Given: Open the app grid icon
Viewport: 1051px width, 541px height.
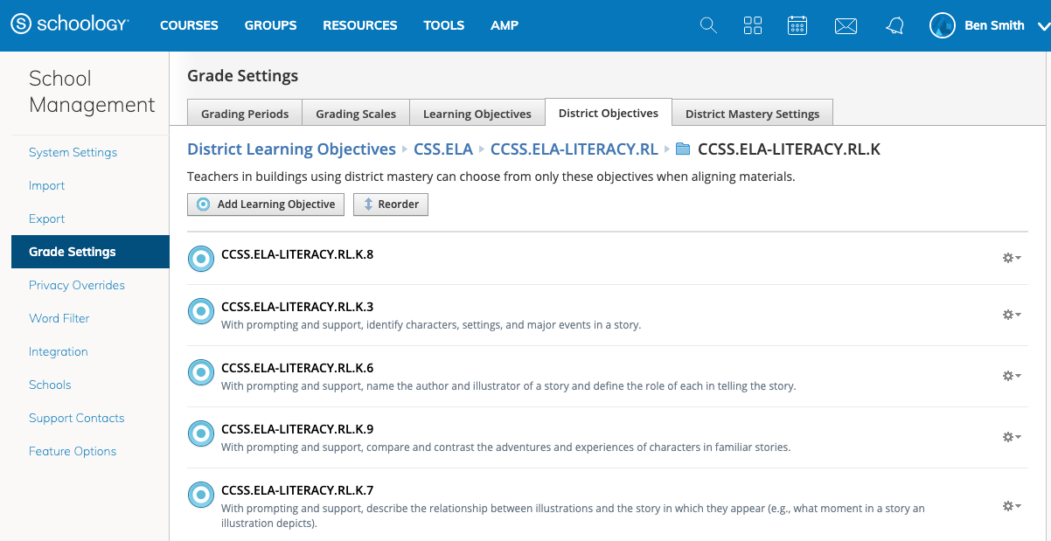Looking at the screenshot, I should (753, 25).
